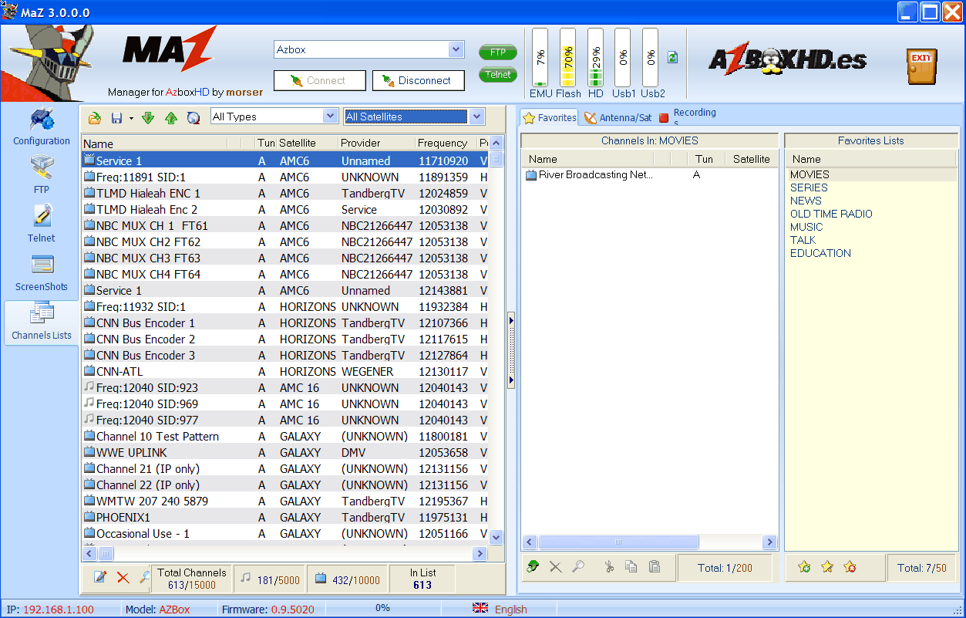Open the Channels Lists section
The image size is (966, 618).
[x=42, y=322]
